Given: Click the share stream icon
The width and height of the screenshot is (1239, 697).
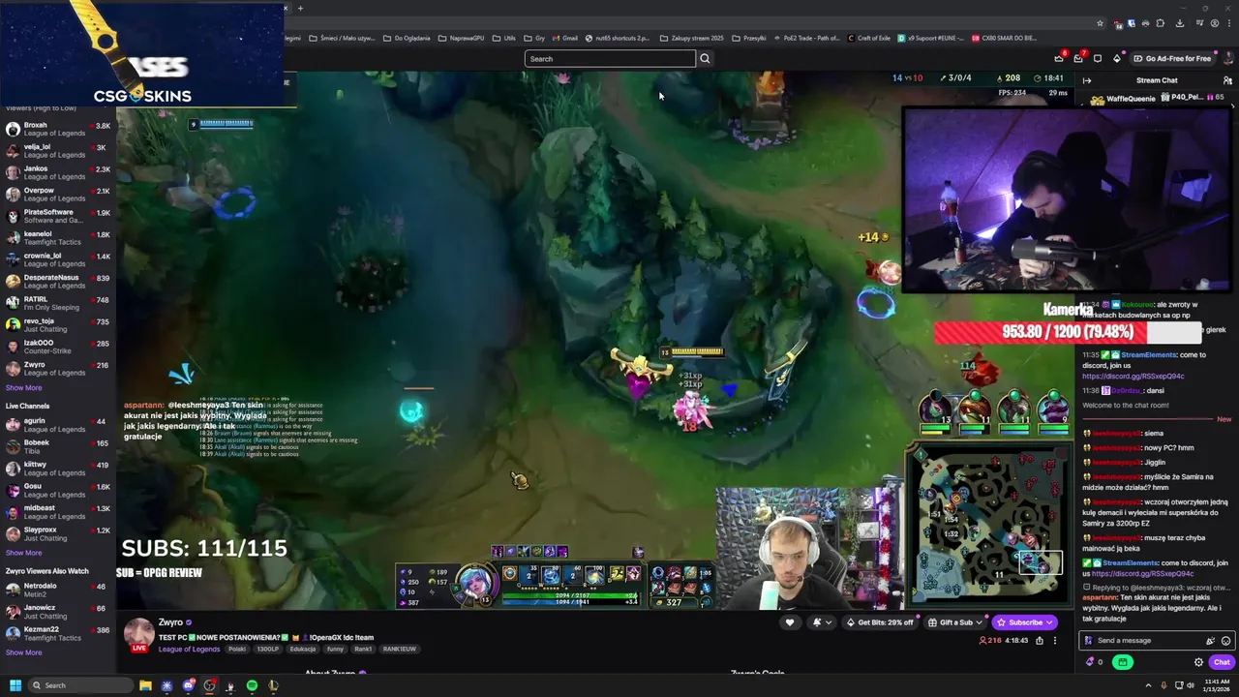Looking at the screenshot, I should 1040,640.
